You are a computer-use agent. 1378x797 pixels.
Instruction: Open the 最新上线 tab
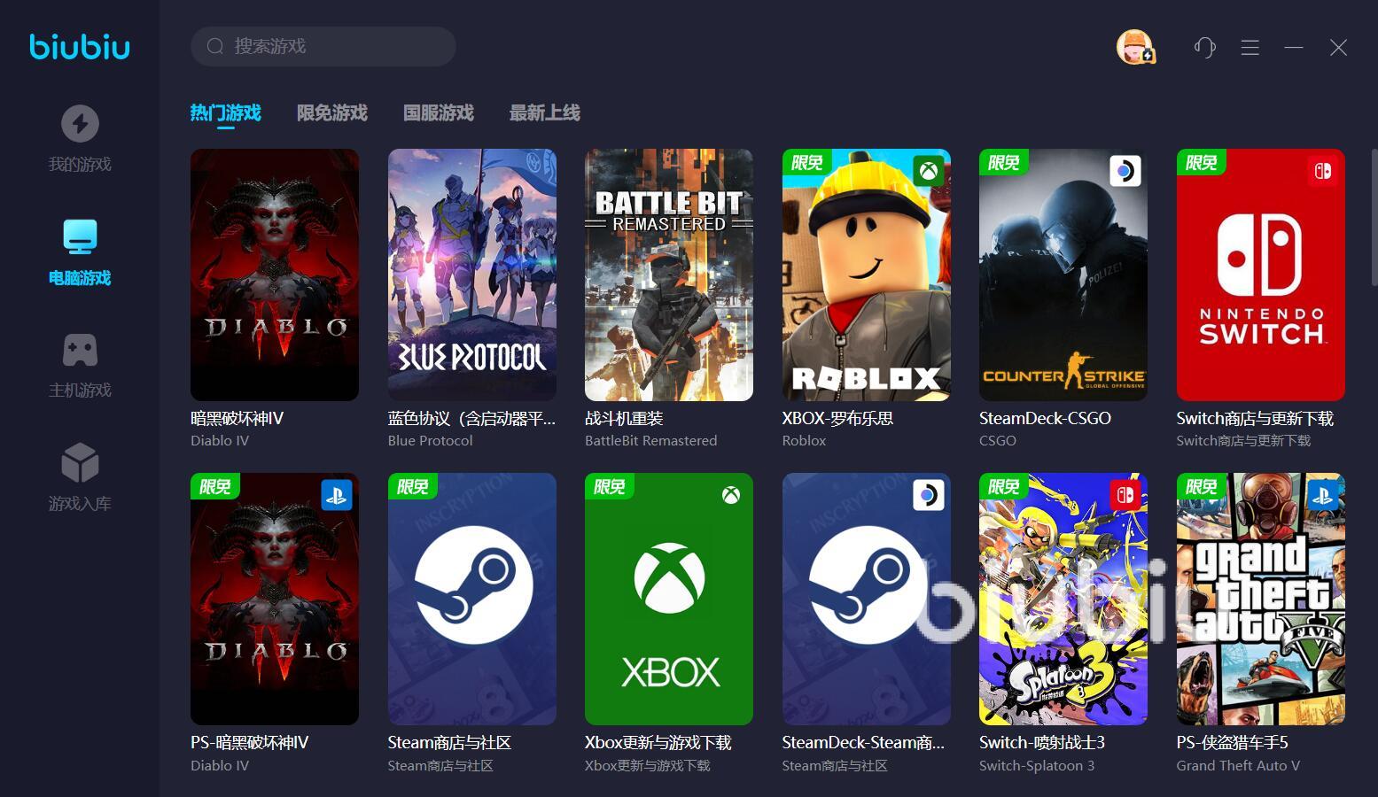coord(544,113)
